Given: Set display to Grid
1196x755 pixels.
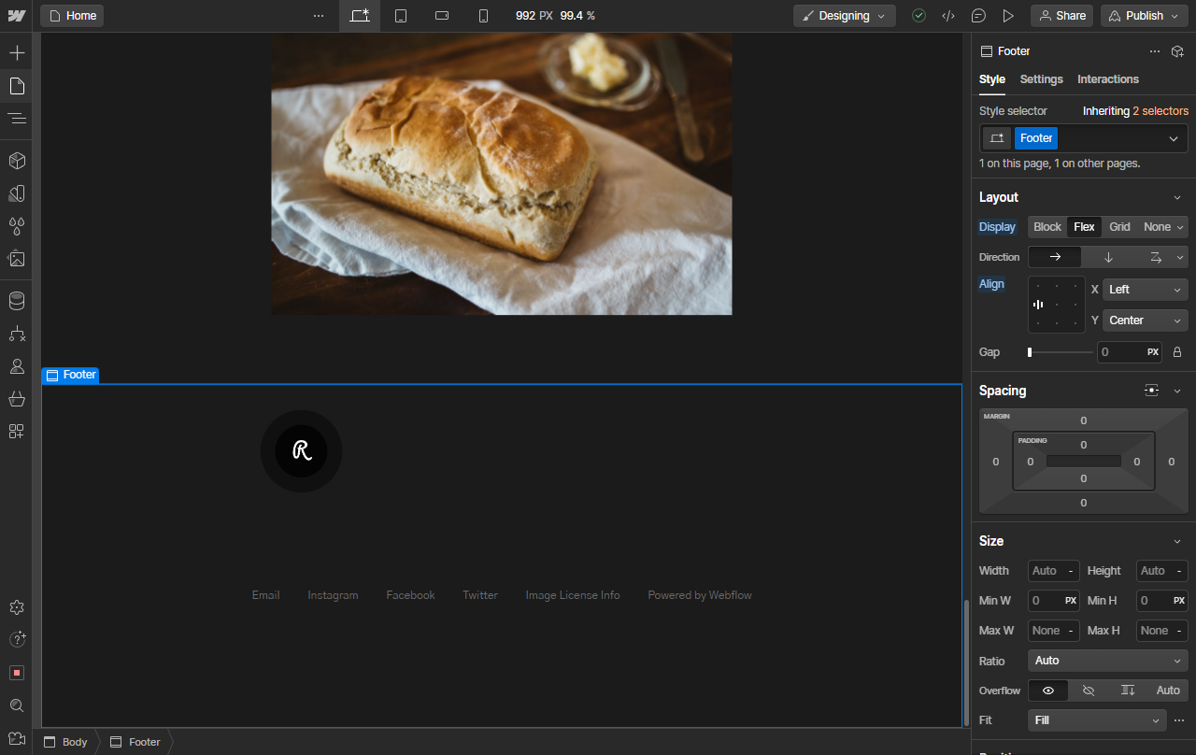Looking at the screenshot, I should click(1119, 227).
